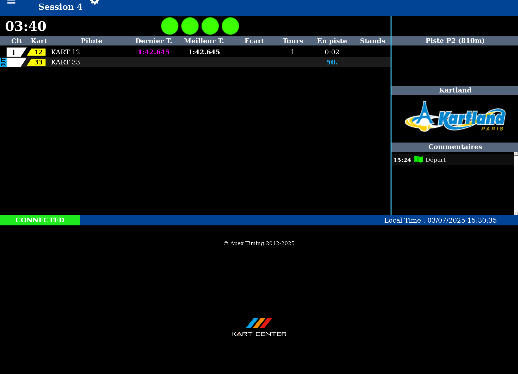Image resolution: width=518 pixels, height=374 pixels.
Task: Click the Tours column header
Action: [293, 41]
